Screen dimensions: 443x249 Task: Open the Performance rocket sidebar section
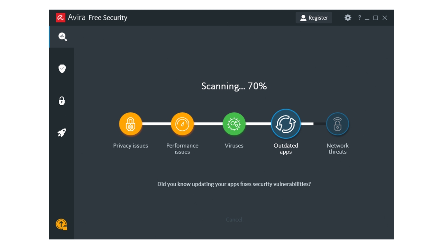pyautogui.click(x=62, y=132)
